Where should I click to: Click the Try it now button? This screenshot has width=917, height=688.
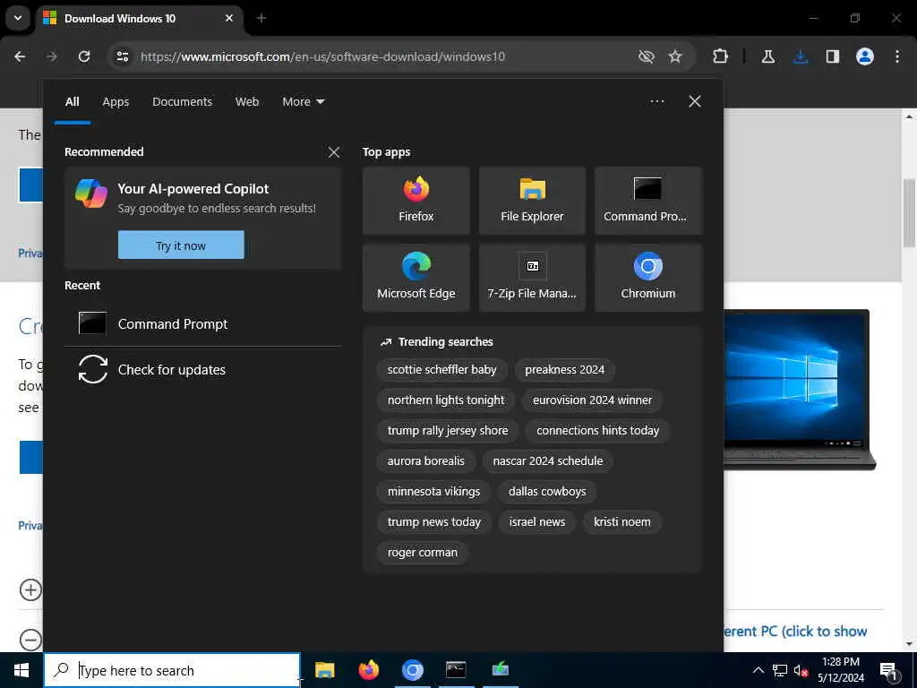coord(181,245)
